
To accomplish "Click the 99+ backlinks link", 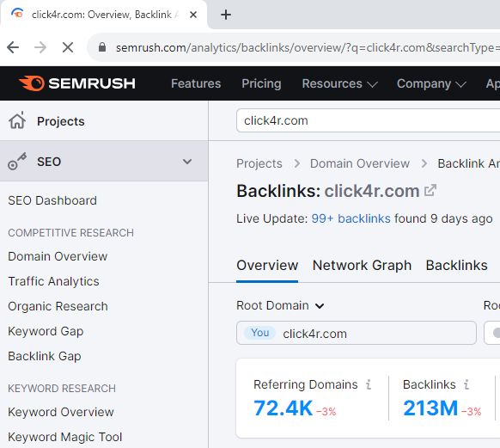I will click(x=351, y=218).
